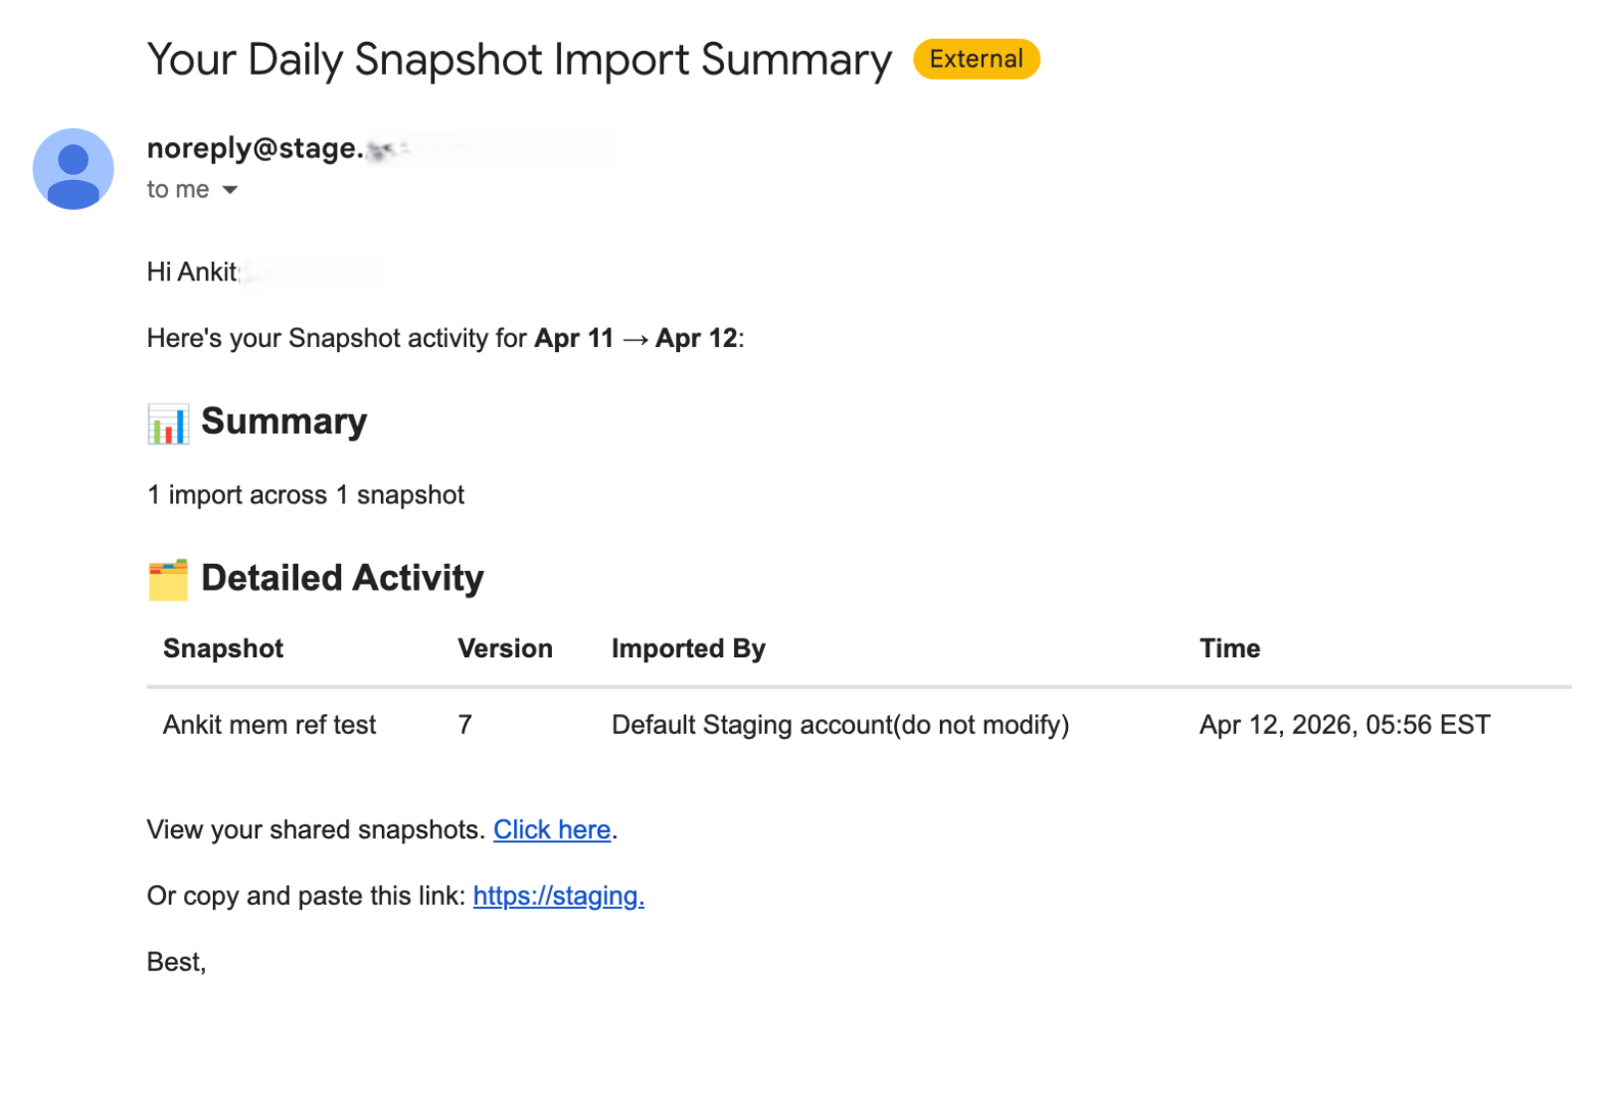Click the sender's profile avatar icon
Viewport: 1623px width, 1095px height.
pyautogui.click(x=73, y=169)
